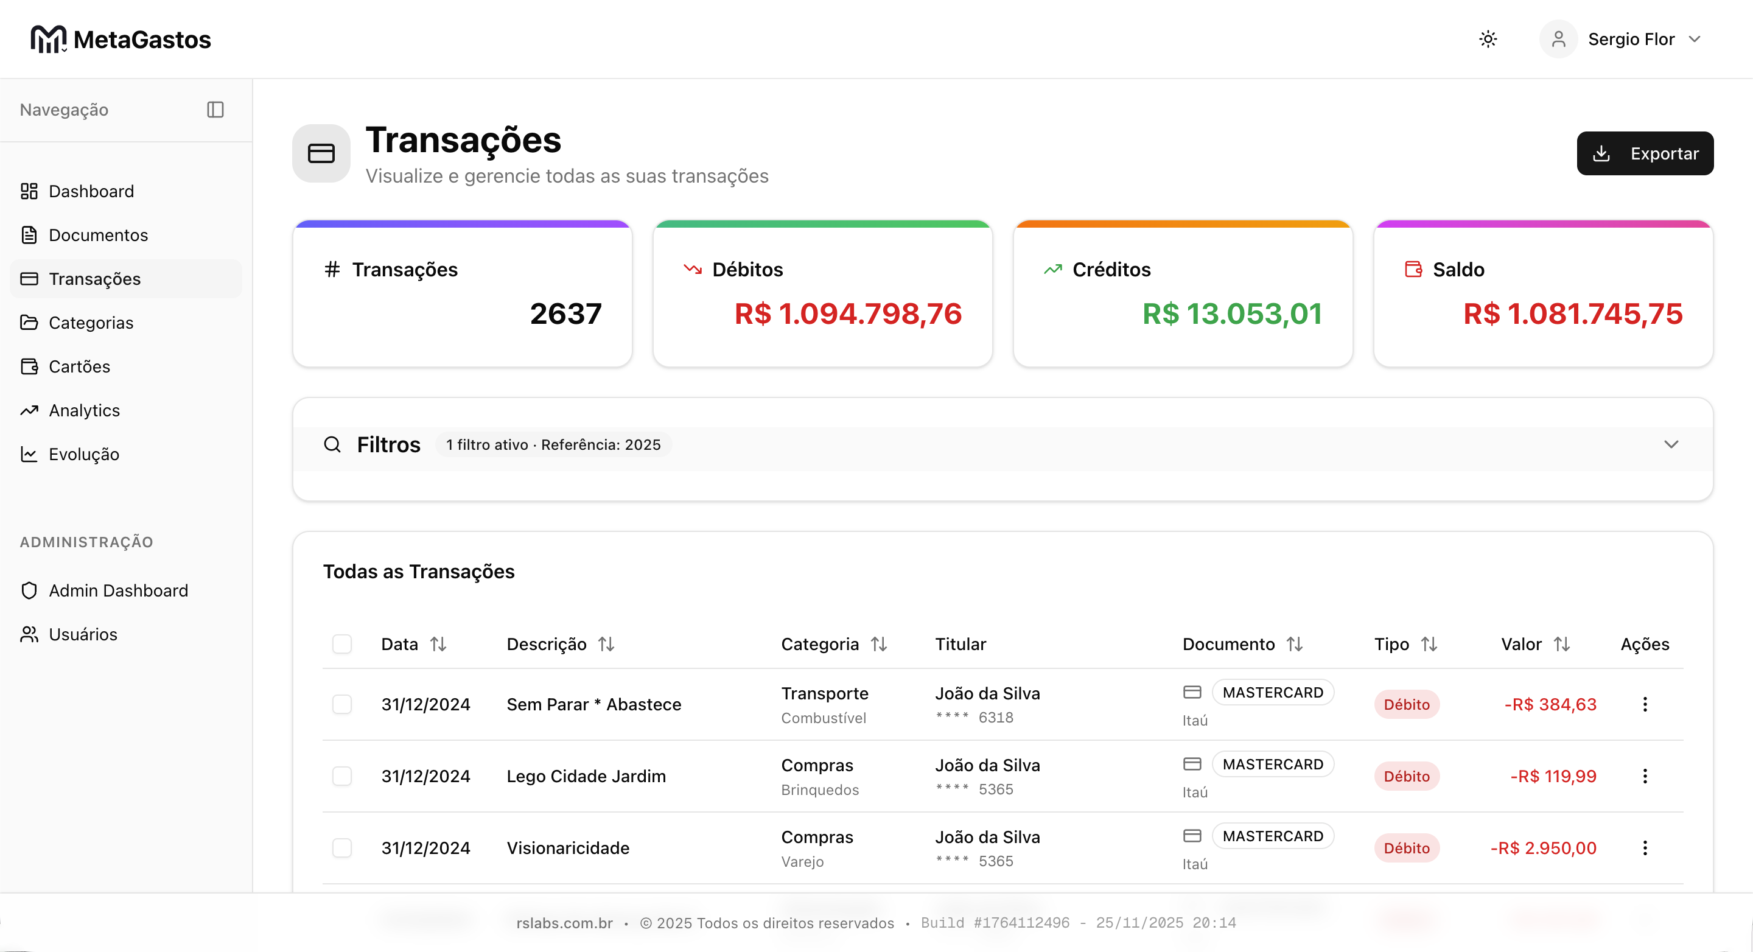This screenshot has width=1753, height=952.
Task: Switch to the Categorias section
Action: click(x=91, y=323)
